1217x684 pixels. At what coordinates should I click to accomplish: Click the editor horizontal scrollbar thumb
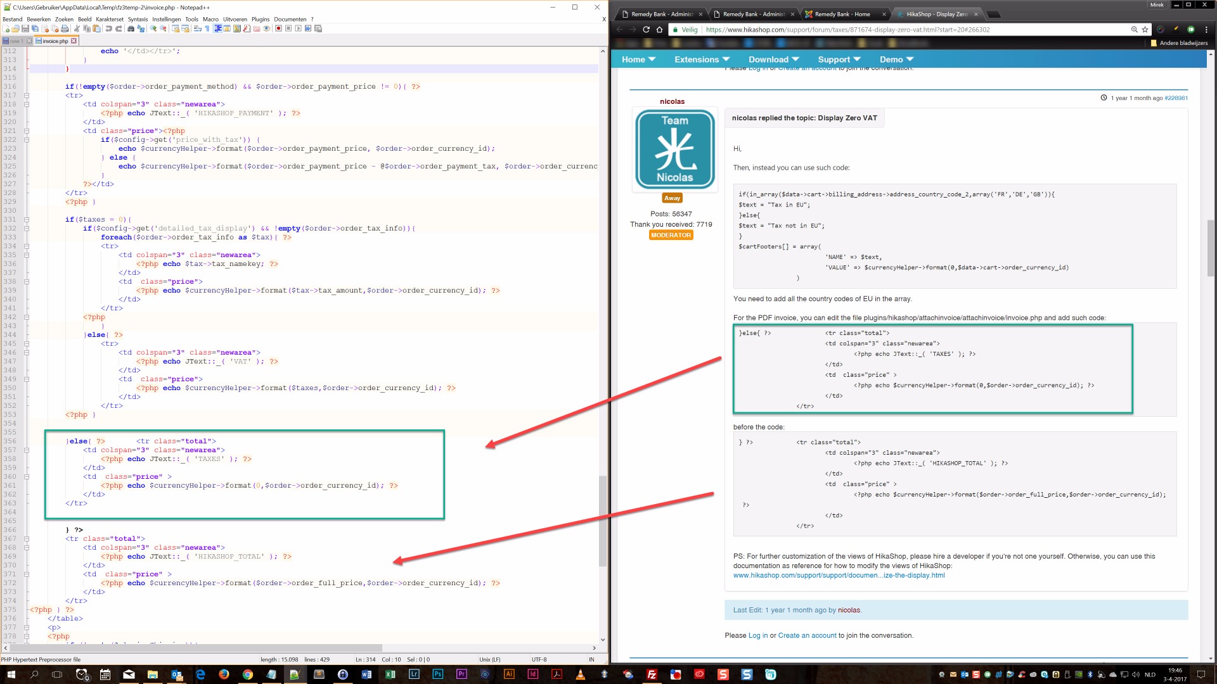tap(196, 648)
